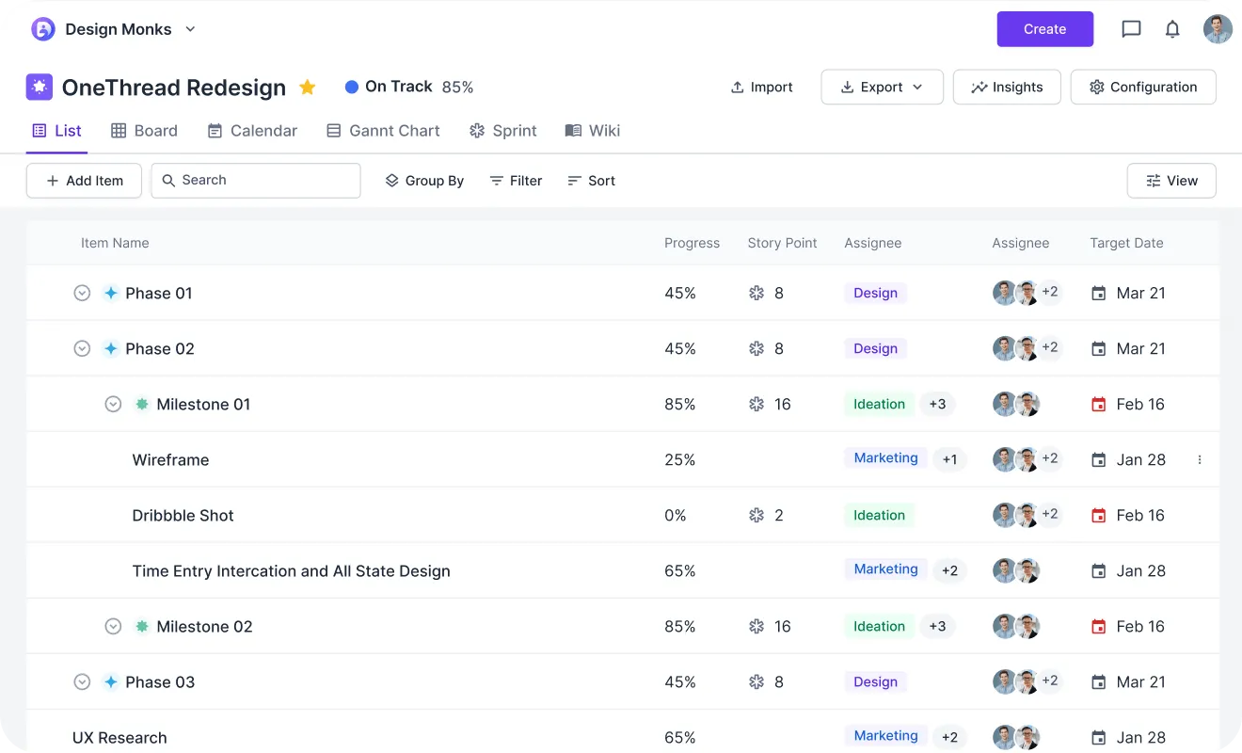Expand the Milestone 02 row
The image size is (1242, 753).
(x=113, y=626)
